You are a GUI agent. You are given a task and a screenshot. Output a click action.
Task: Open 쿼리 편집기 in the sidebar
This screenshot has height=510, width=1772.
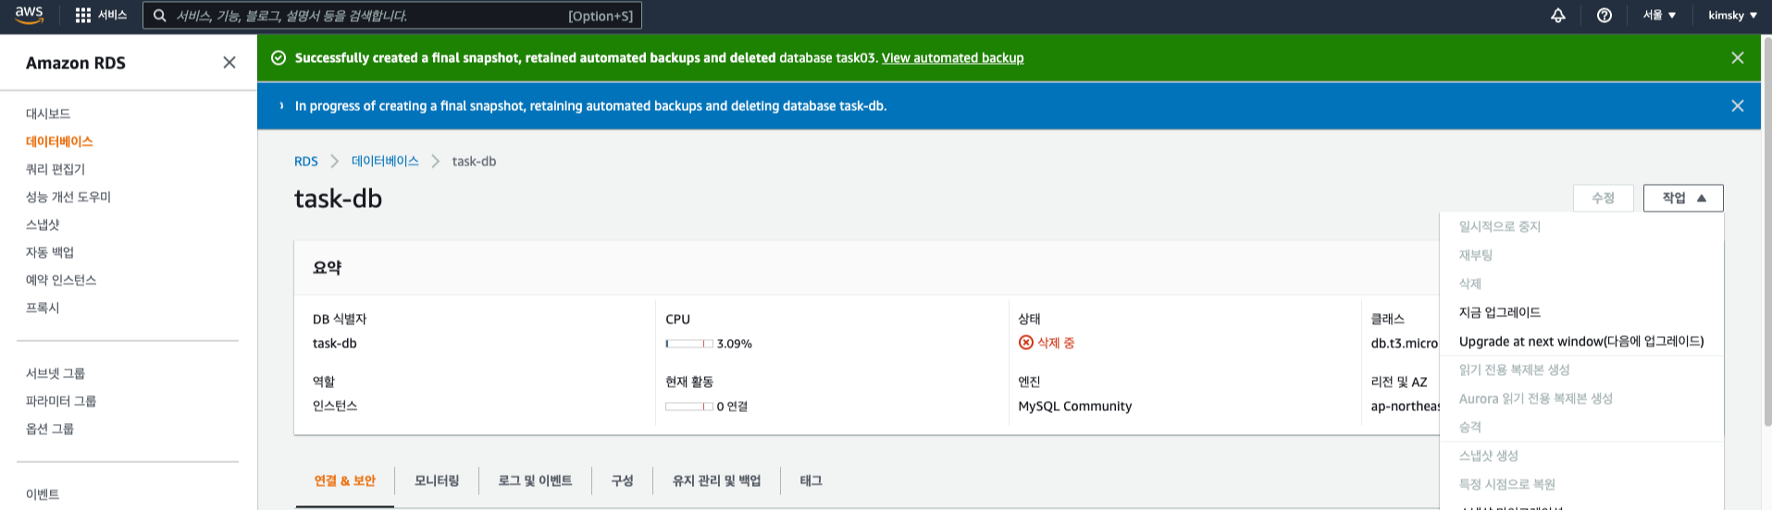56,169
